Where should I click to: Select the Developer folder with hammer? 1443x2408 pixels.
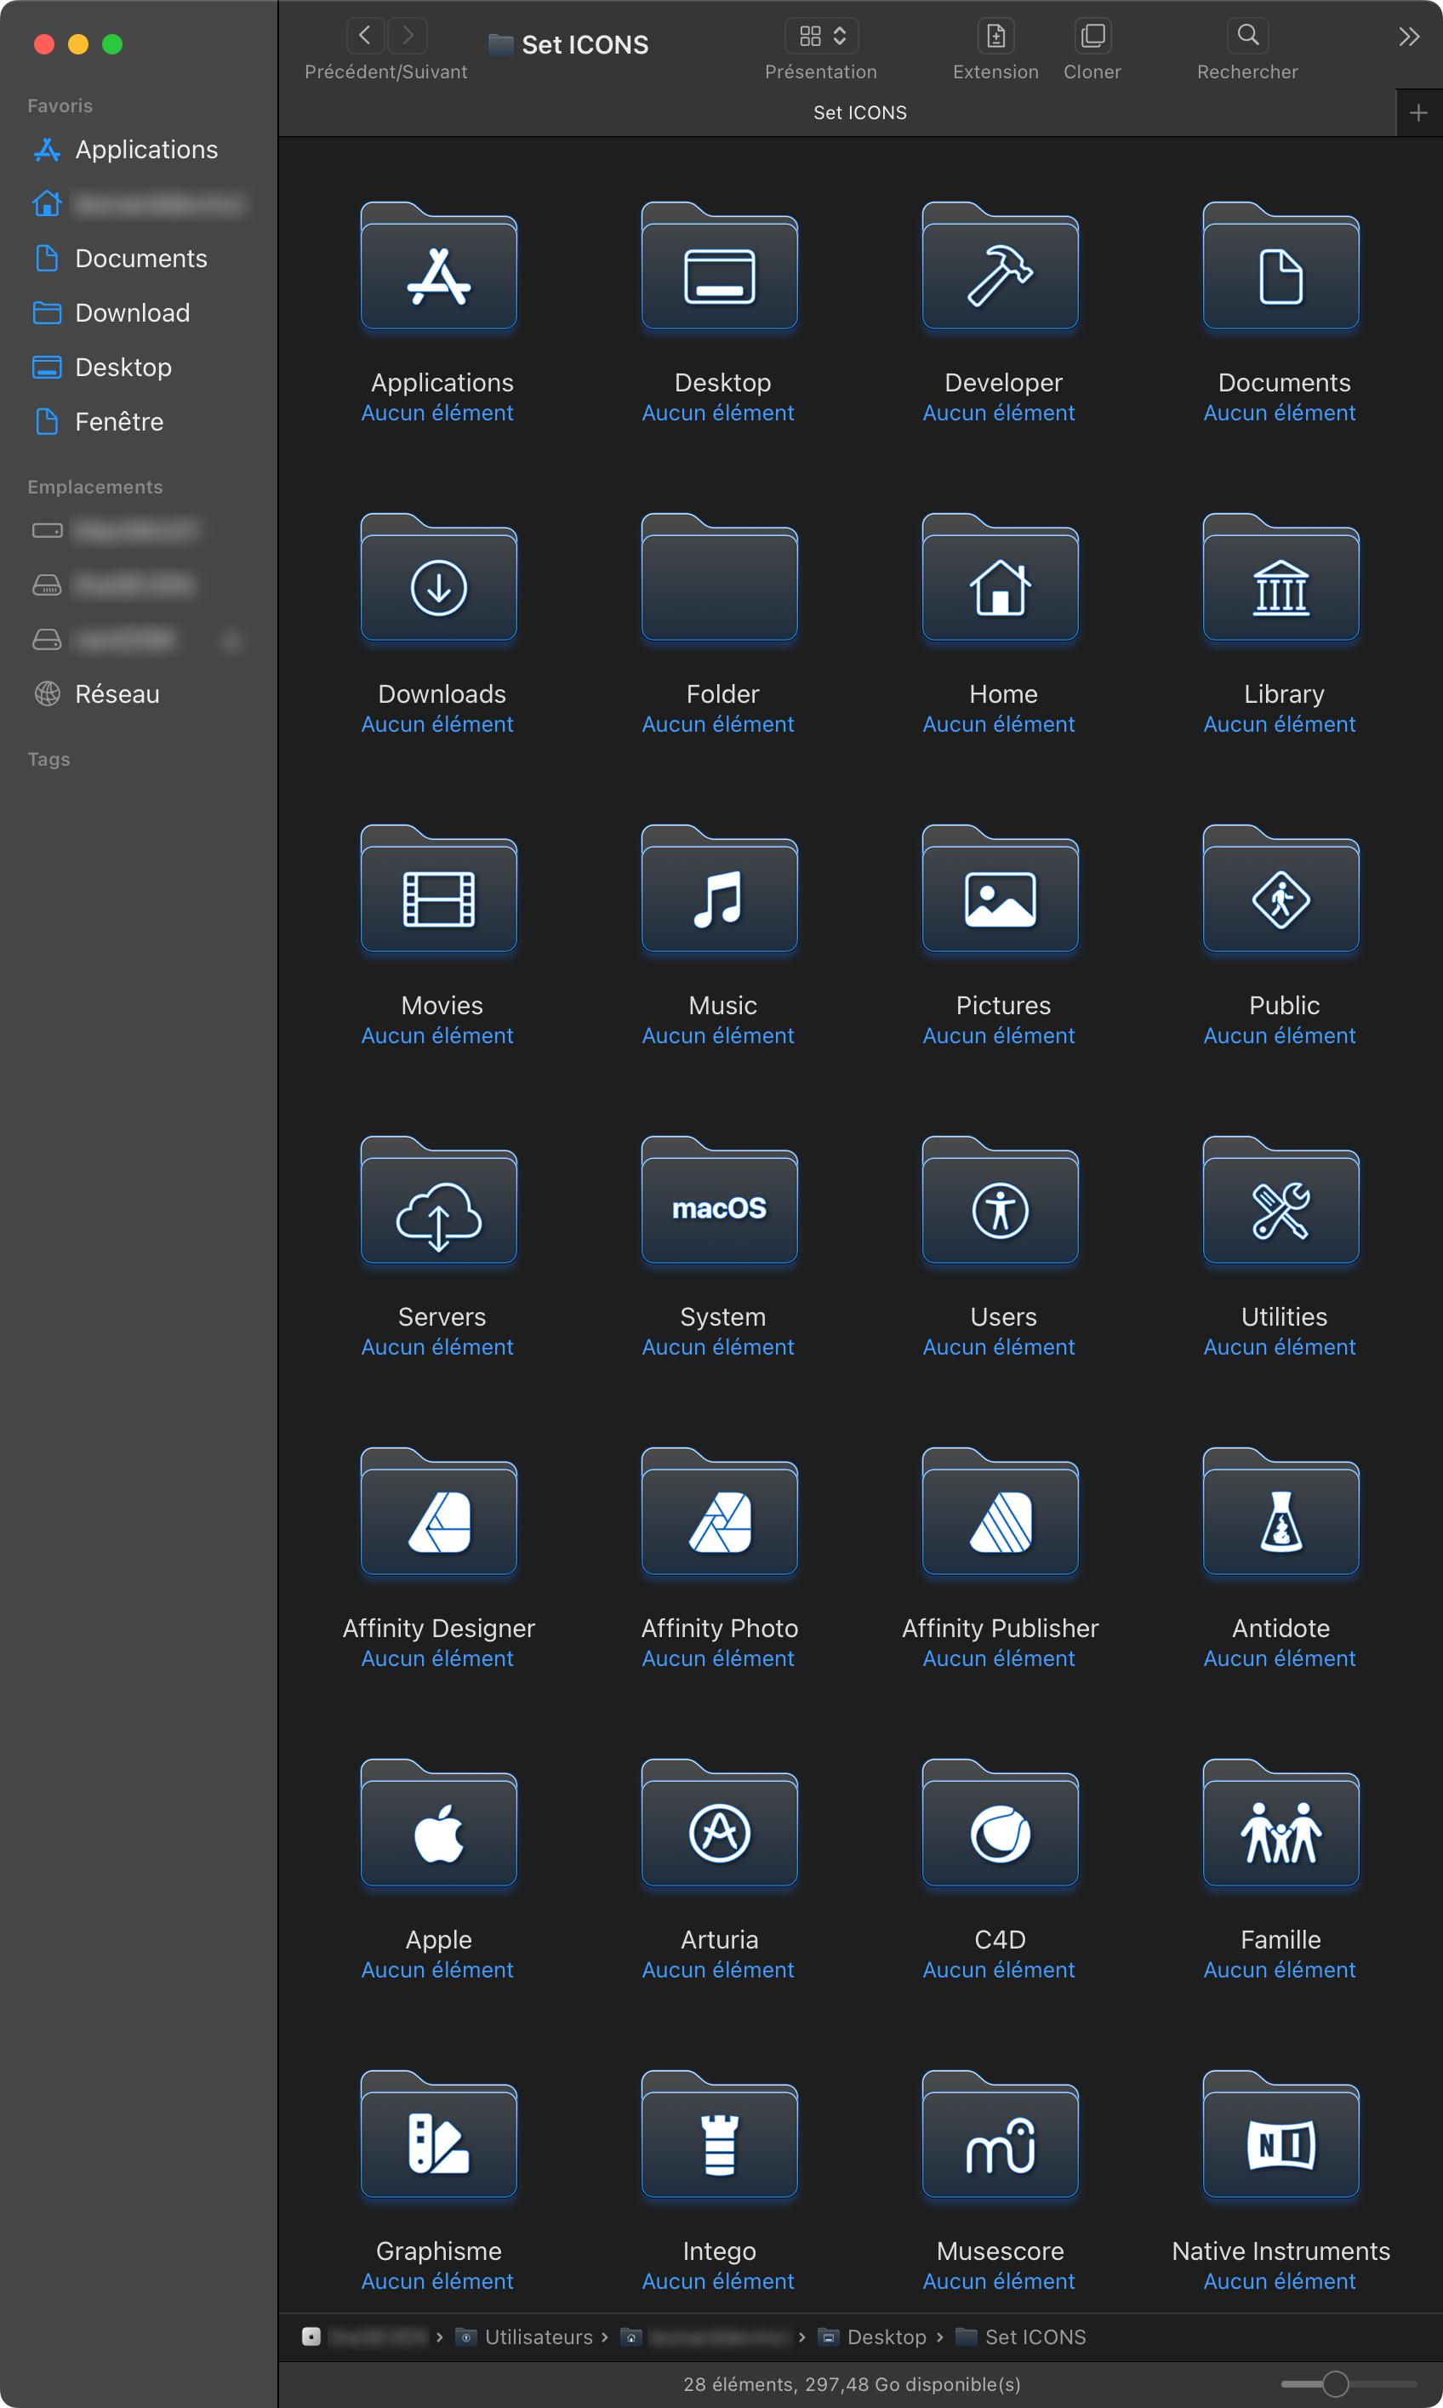tap(1000, 266)
